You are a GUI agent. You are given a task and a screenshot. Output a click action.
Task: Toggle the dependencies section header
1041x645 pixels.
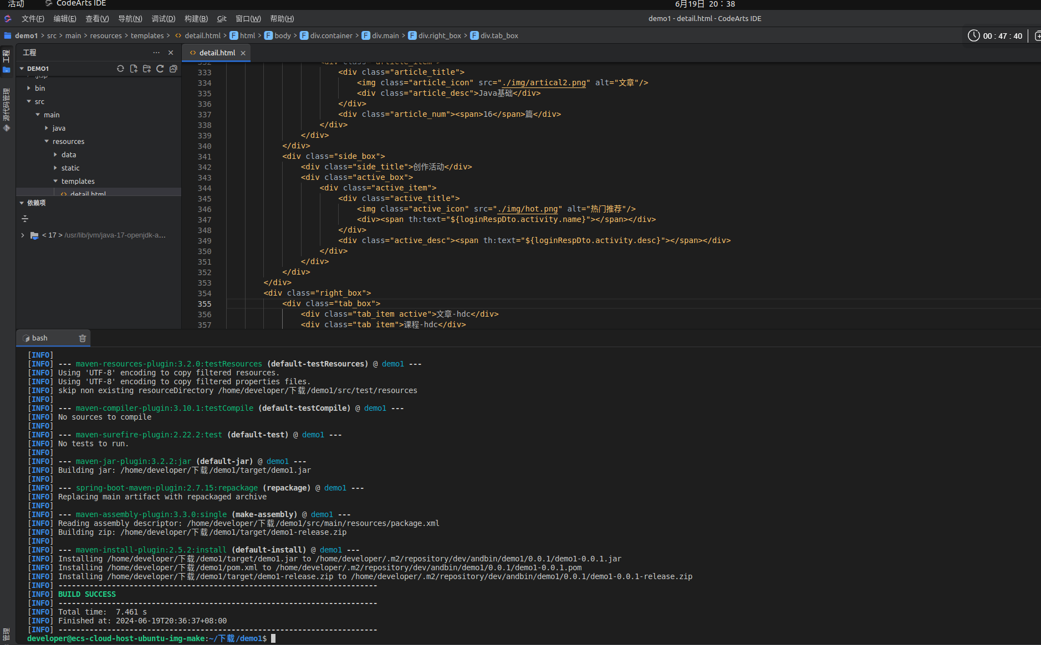37,203
